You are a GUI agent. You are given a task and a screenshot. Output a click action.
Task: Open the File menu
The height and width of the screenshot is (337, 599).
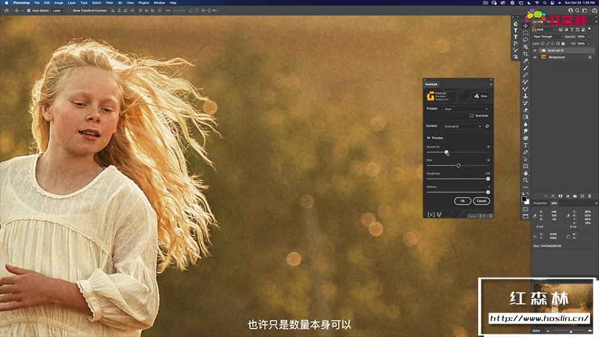pos(36,3)
